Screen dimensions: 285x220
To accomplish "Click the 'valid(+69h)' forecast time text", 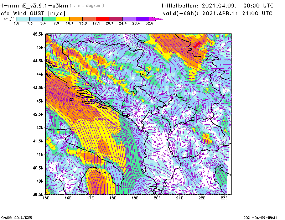I will tap(181, 14).
